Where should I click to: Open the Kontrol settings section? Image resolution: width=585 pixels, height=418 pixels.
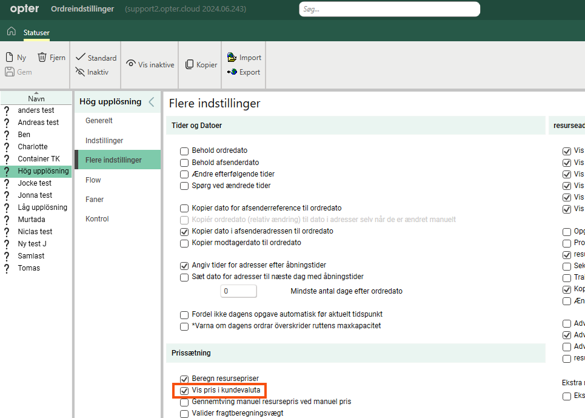(97, 218)
